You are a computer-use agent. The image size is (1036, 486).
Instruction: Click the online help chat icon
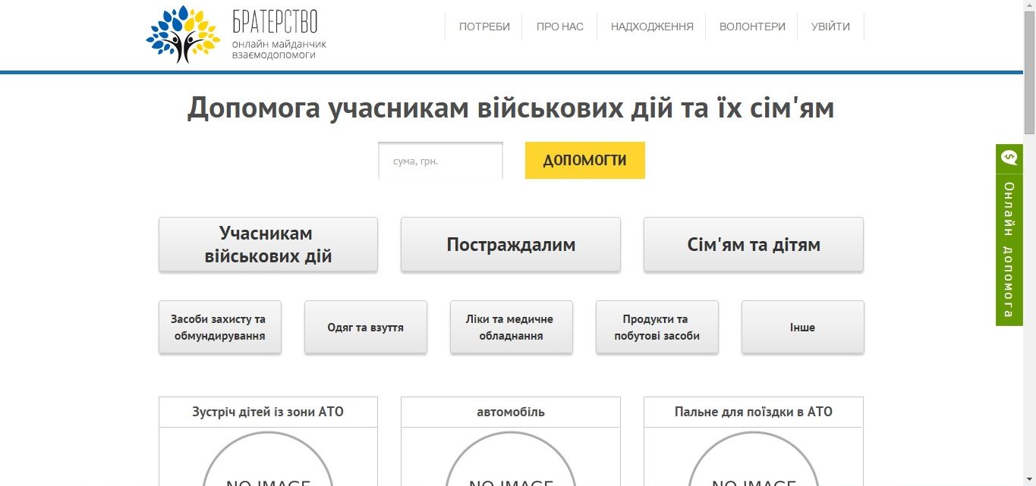1009,158
